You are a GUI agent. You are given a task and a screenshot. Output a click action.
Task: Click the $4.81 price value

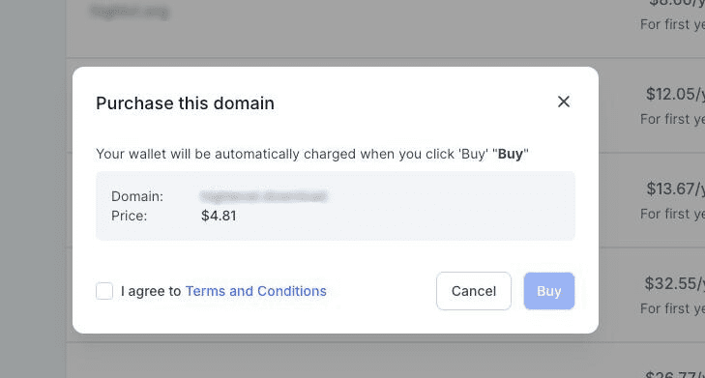tap(219, 216)
